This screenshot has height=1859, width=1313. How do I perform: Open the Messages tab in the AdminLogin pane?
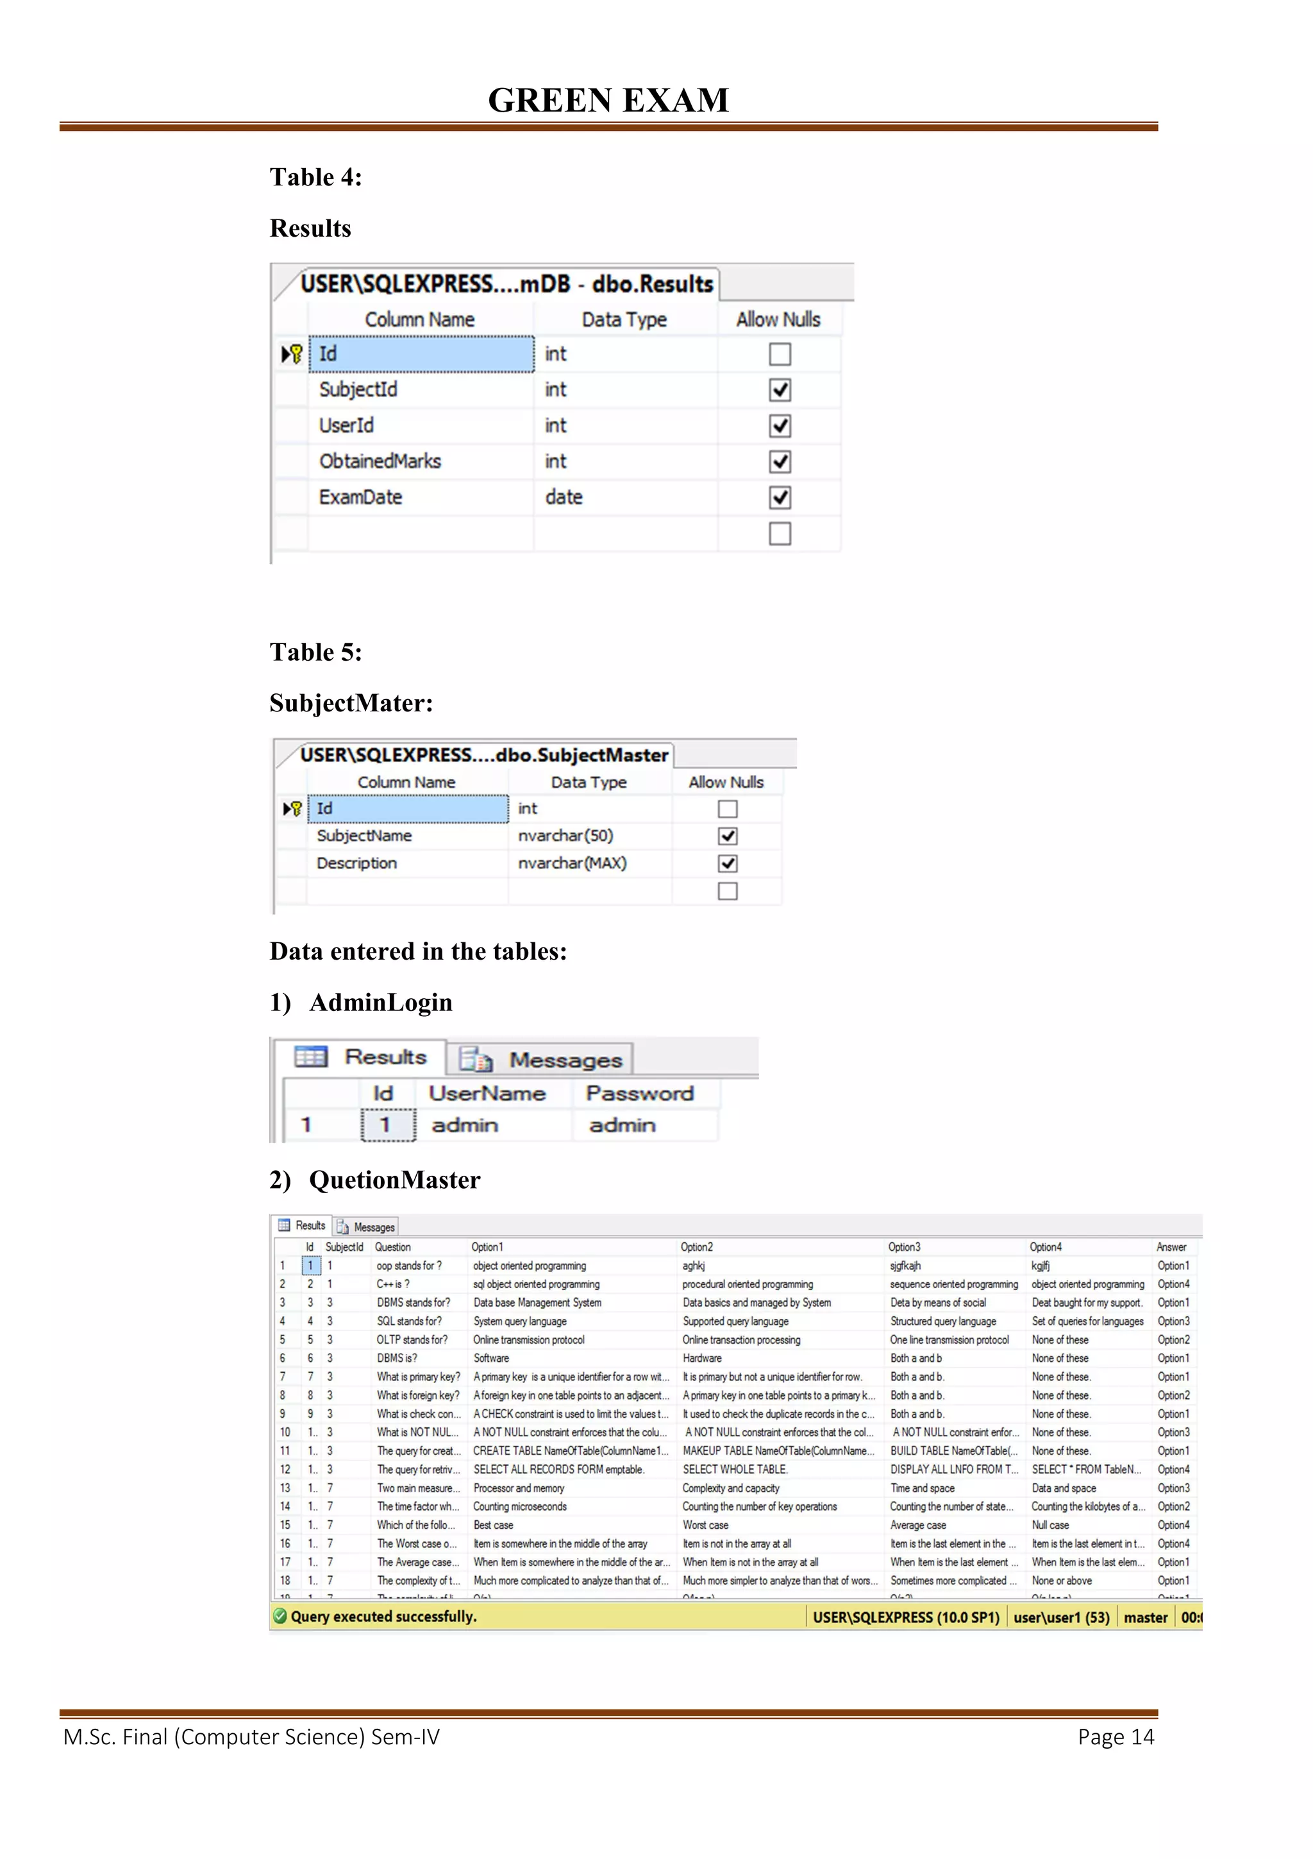coord(540,1059)
